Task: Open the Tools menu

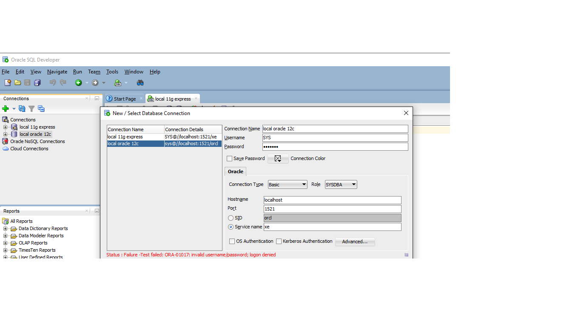Action: (112, 72)
